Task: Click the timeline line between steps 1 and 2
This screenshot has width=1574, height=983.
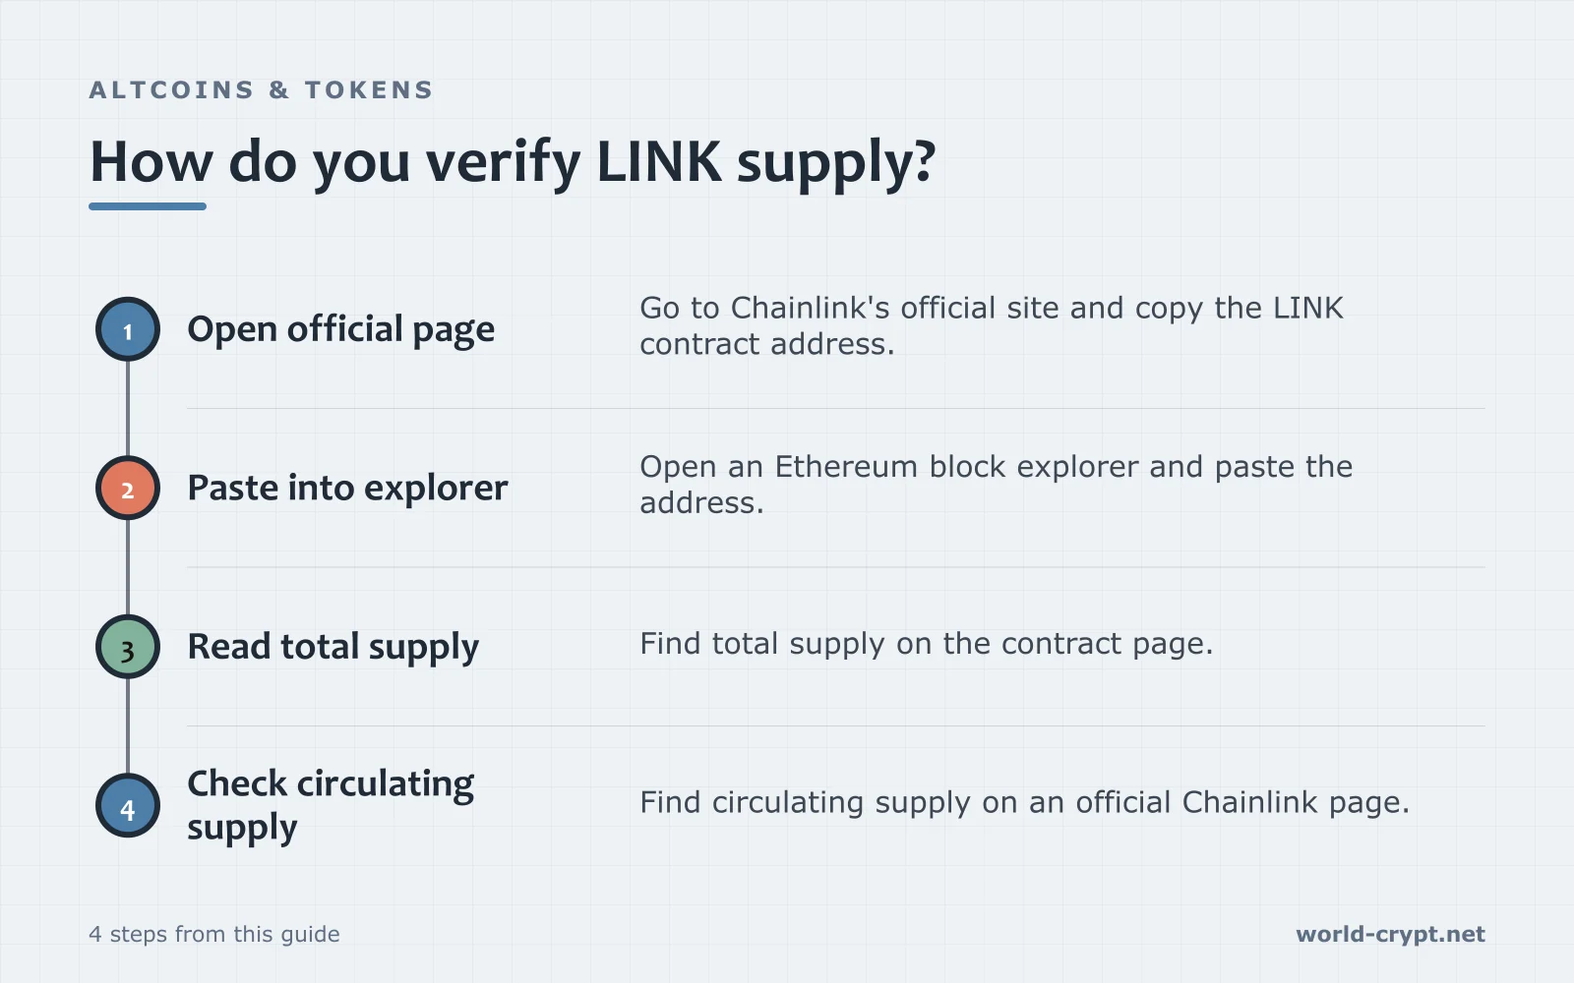Action: pyautogui.click(x=128, y=409)
